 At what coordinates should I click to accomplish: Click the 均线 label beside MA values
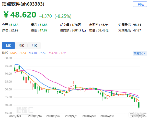(5, 53)
